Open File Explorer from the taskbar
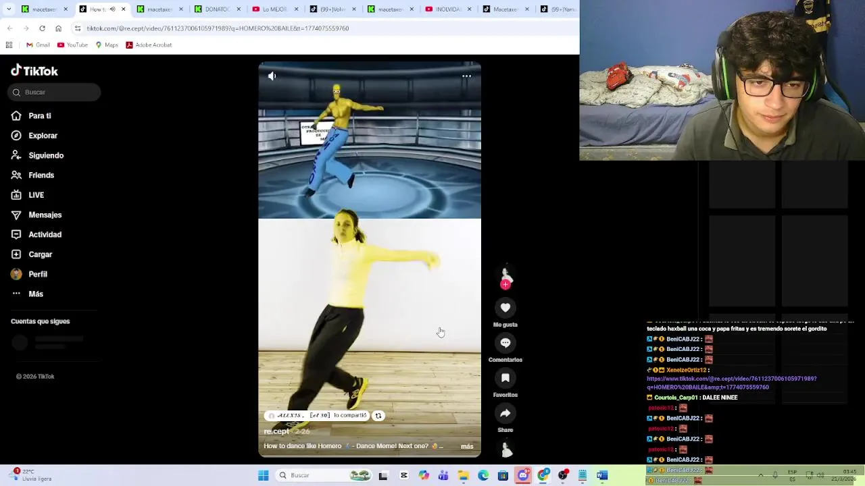This screenshot has width=865, height=486. pos(464,476)
